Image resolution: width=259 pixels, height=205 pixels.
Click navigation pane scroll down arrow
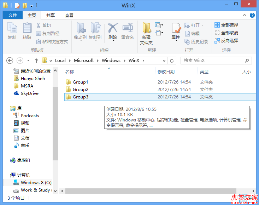click(55, 191)
